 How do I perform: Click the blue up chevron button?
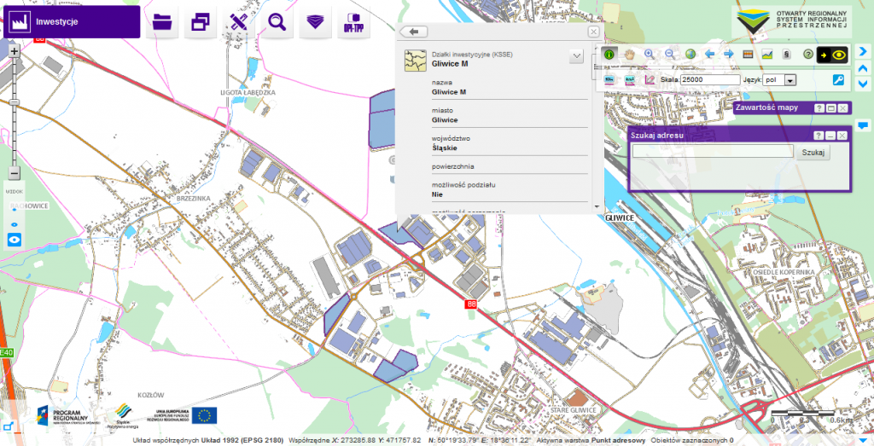tap(862, 68)
